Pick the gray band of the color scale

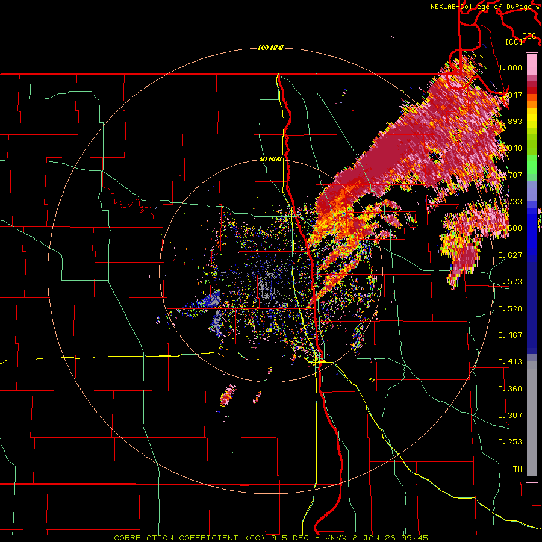pyautogui.click(x=532, y=419)
